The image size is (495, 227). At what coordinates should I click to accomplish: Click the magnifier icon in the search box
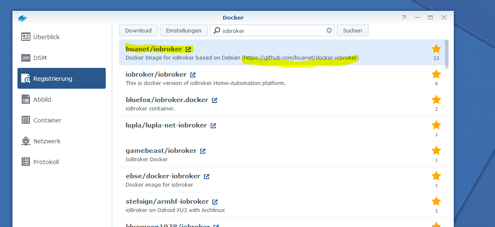pos(217,30)
